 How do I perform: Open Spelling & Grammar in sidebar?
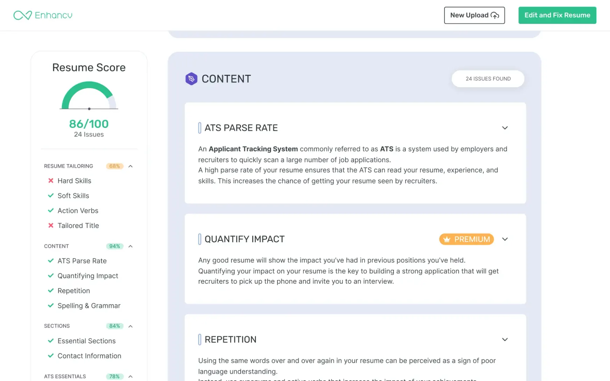point(89,305)
